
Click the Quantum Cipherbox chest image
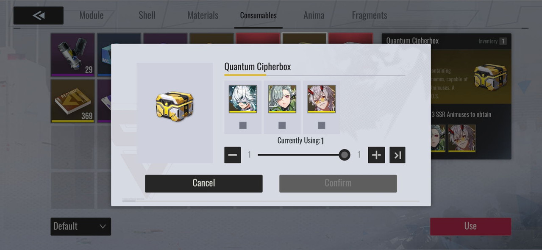click(x=175, y=106)
